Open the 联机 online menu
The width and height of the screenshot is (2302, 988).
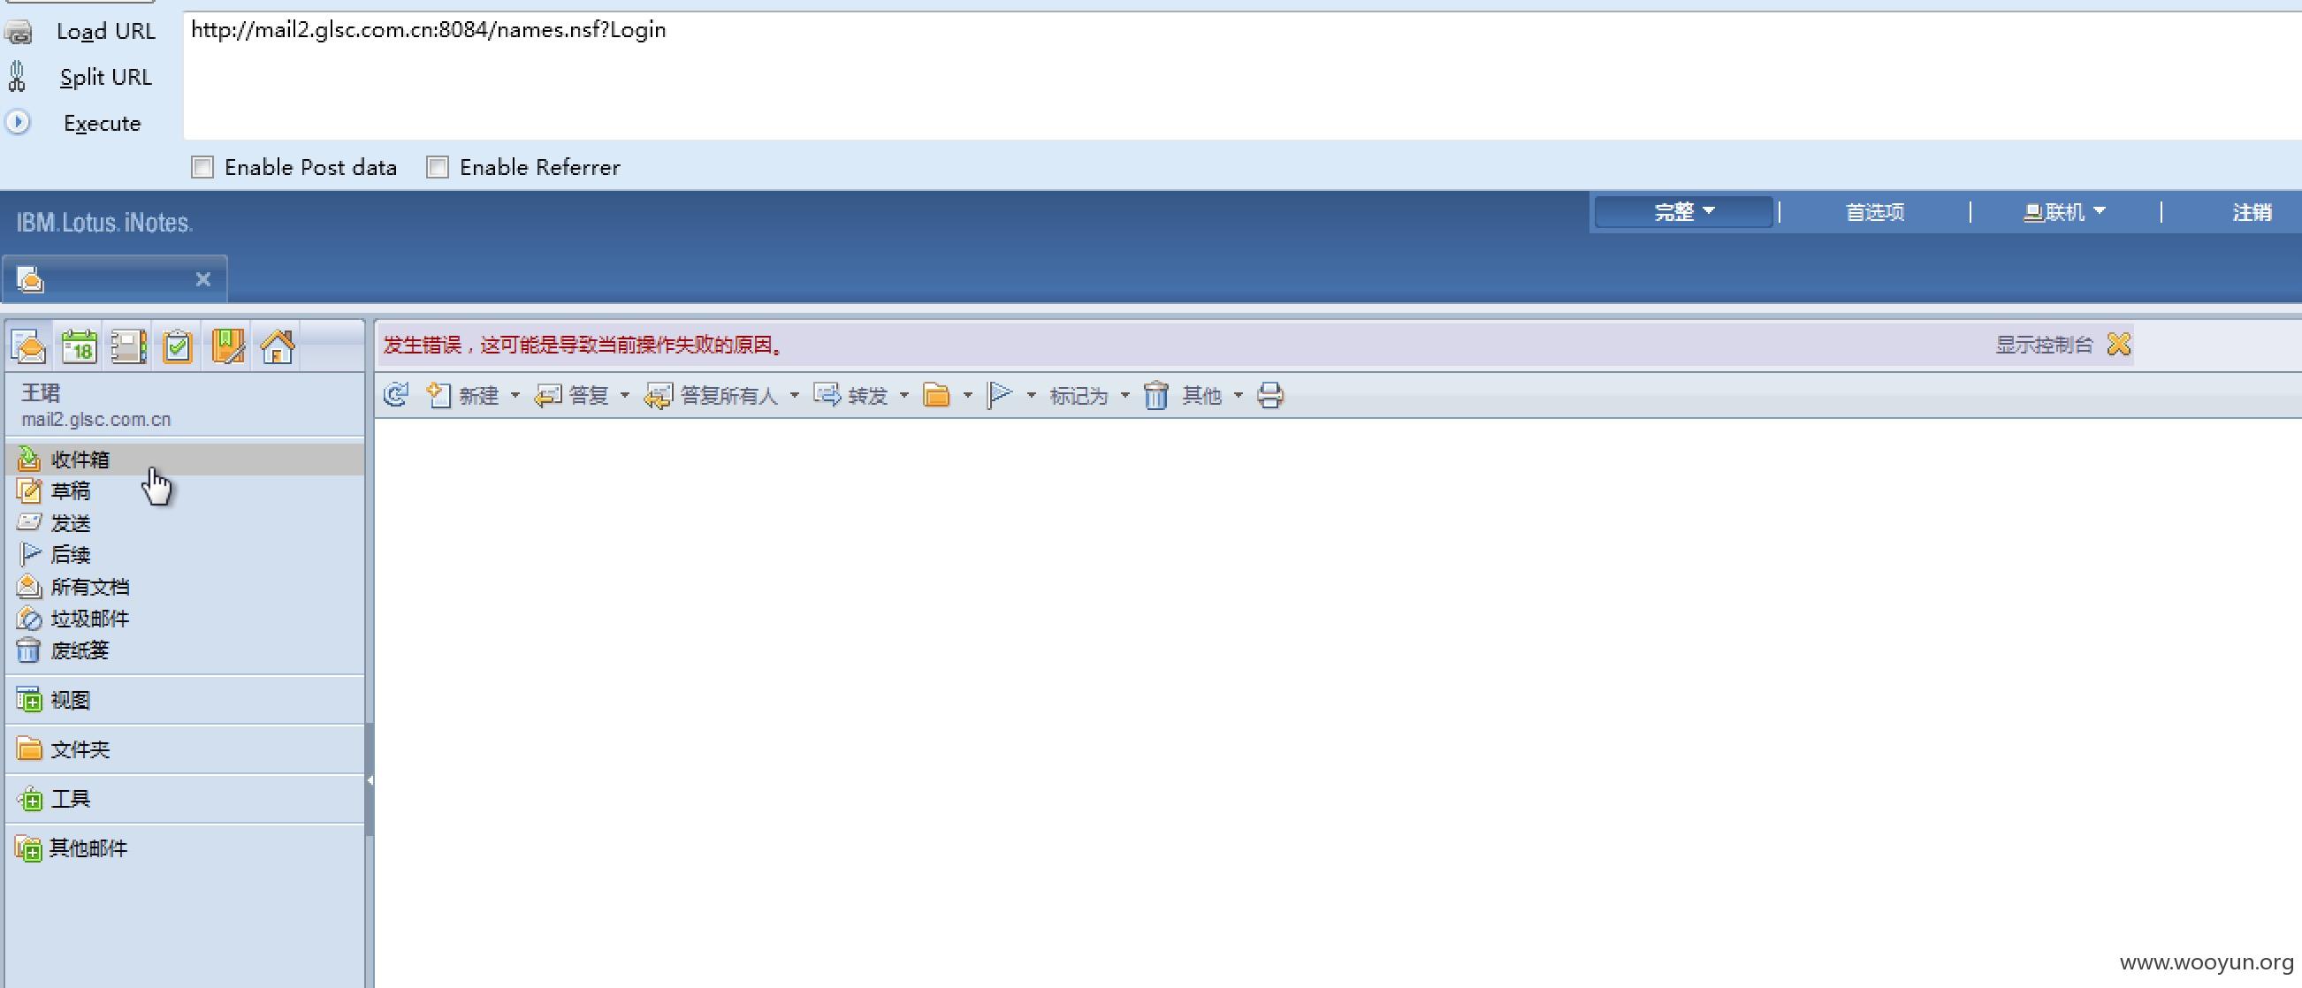pos(2064,213)
